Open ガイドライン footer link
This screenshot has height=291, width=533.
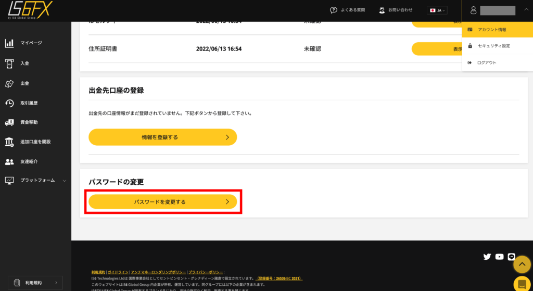[118, 272]
